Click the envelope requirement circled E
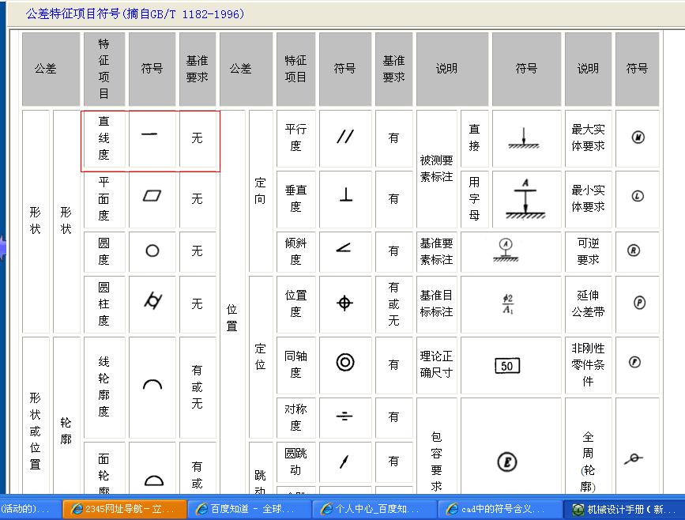 [x=507, y=462]
